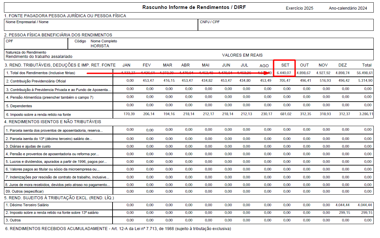Image resolution: width=380 pixels, height=238 pixels.
Task: Click row label '2. Imposto sobre a renda retido na fonte sobre 13º salário'
Action: [x=52, y=213]
